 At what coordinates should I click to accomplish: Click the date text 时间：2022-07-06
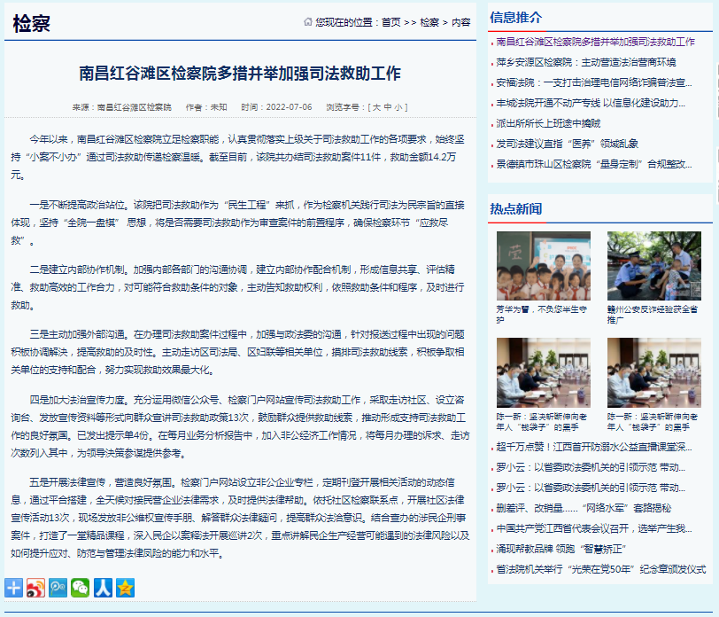[276, 107]
